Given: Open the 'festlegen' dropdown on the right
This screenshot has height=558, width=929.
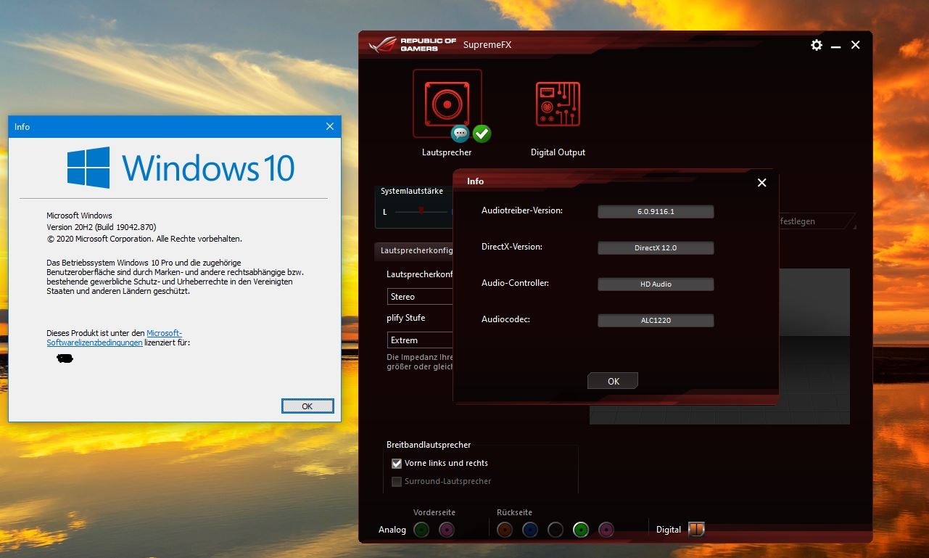Looking at the screenshot, I should 817,221.
